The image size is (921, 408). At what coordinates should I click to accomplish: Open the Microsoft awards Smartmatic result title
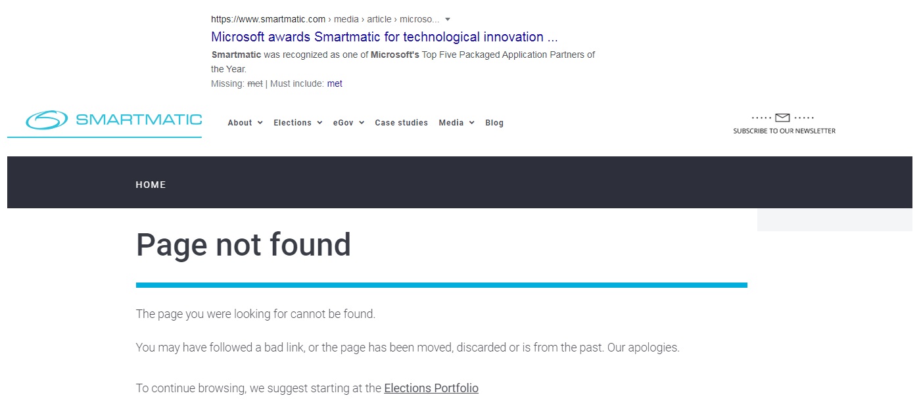[385, 37]
